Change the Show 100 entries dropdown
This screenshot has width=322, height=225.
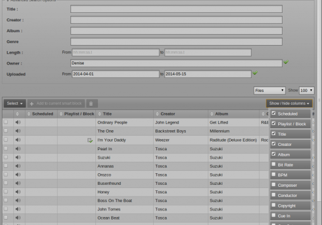306,91
